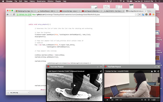Click the setup_adapter method name
This screenshot has width=163, height=102.
[x=43, y=24]
